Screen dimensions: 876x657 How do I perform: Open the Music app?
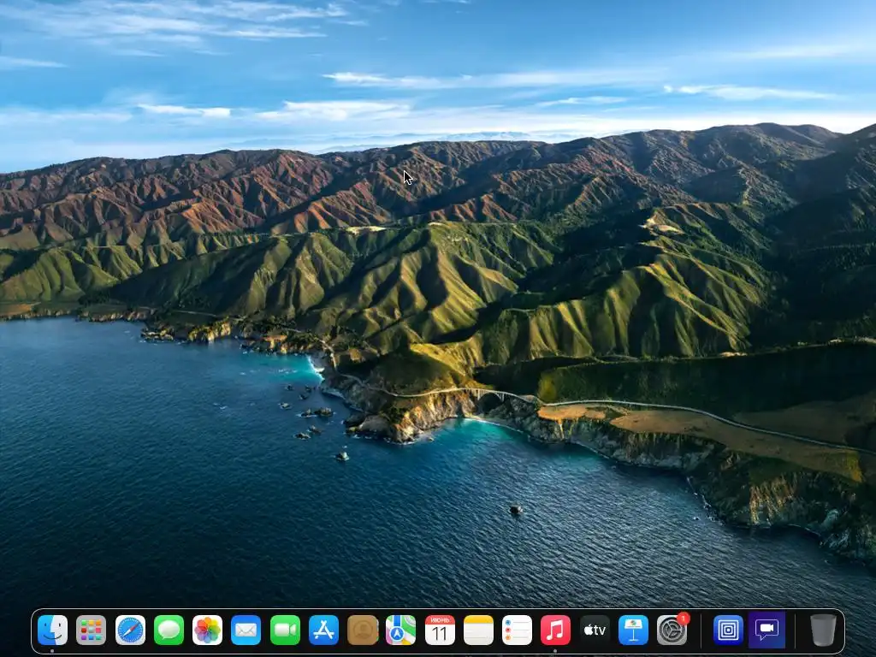coord(555,630)
